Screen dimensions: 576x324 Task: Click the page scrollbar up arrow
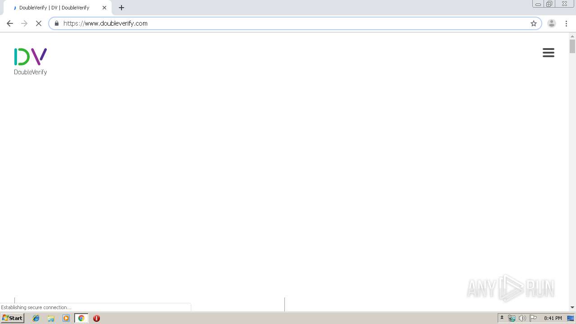pos(572,36)
